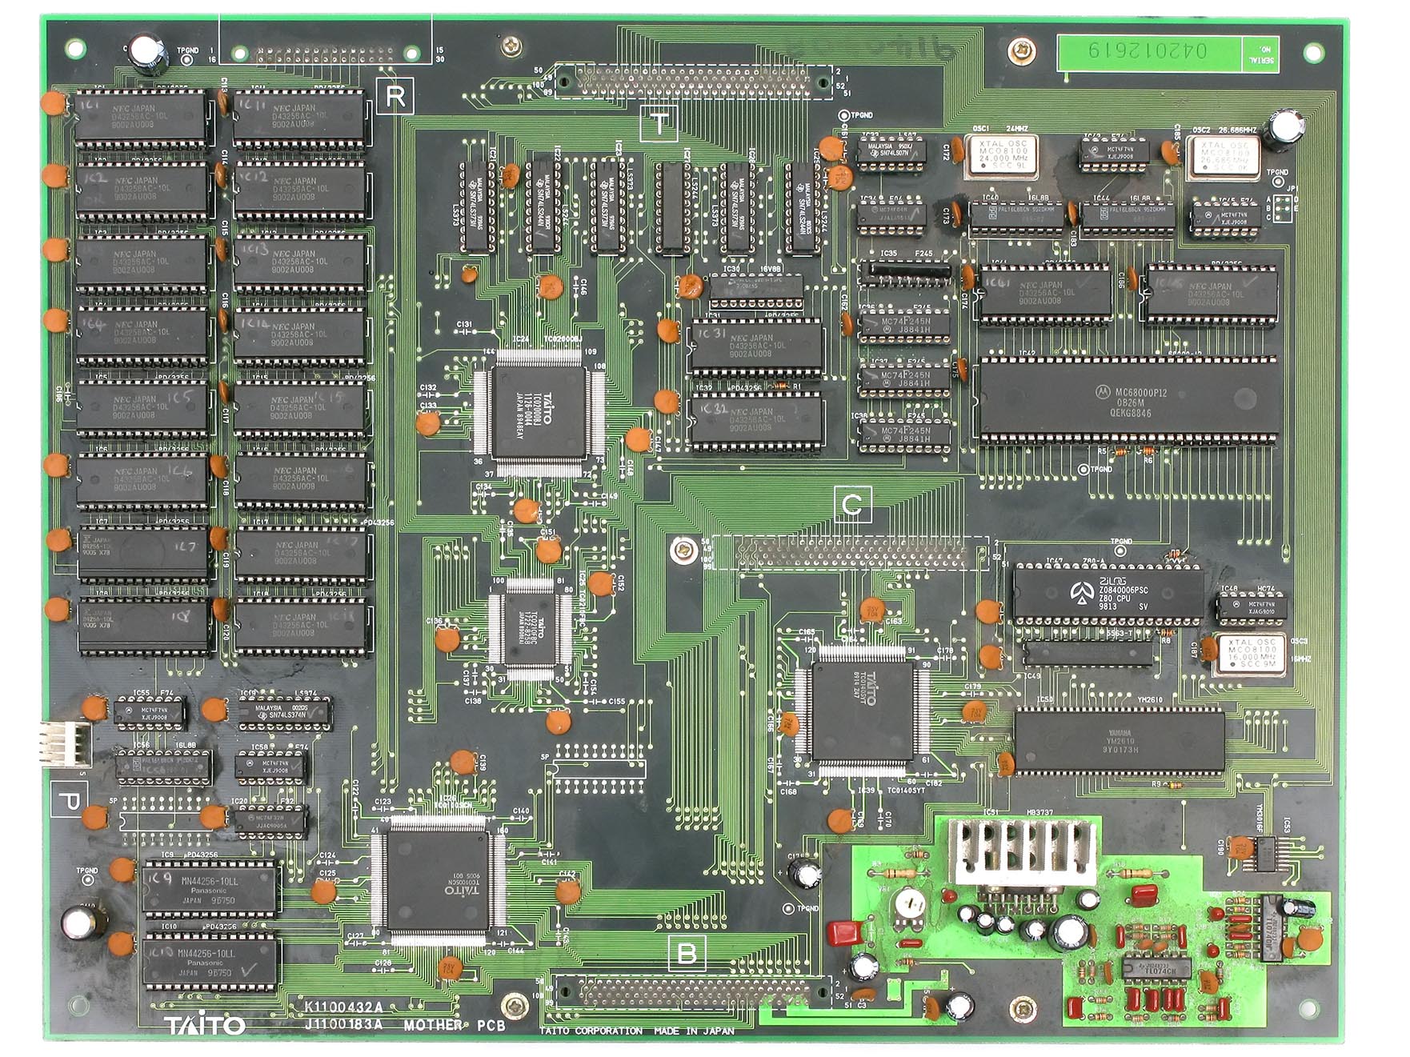Click the large red capacitor near bottom

pyautogui.click(x=843, y=933)
